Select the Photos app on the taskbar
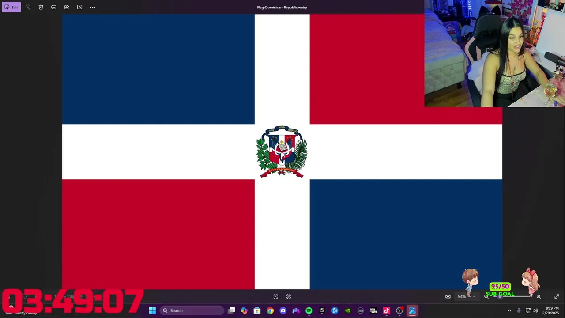The width and height of the screenshot is (565, 318). click(x=412, y=310)
